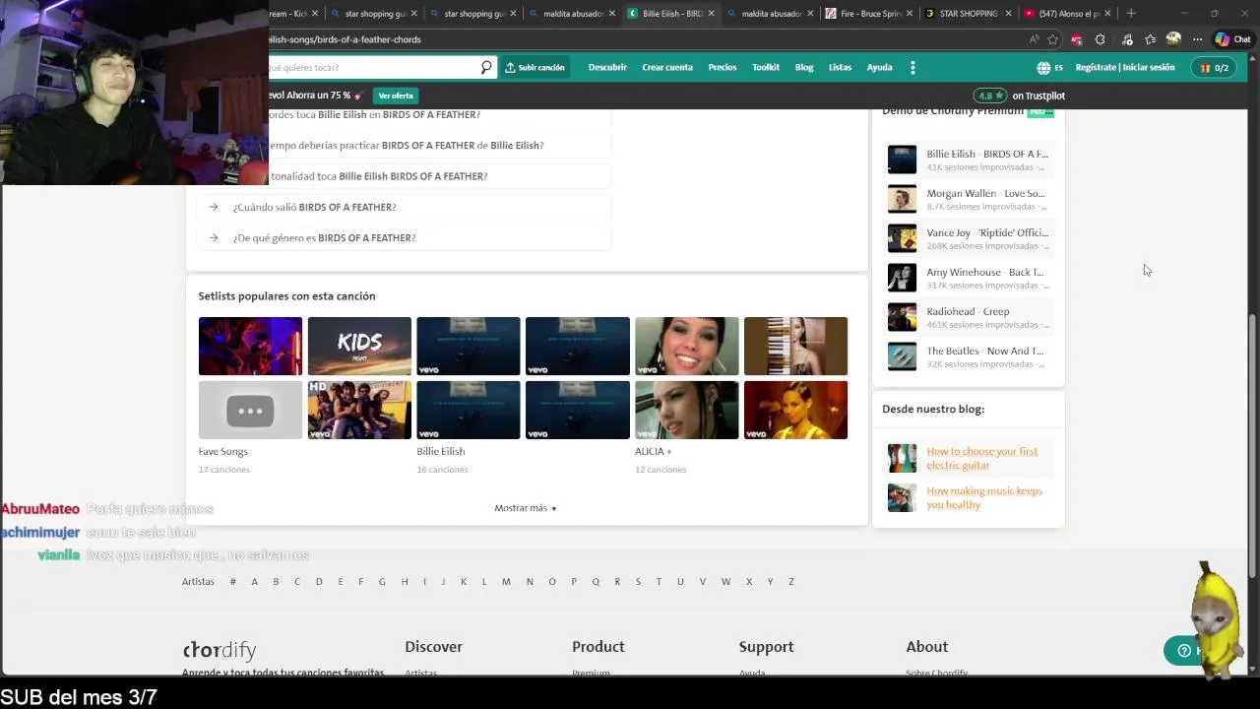Open blog post 'How making music keeps you healthy'
Image resolution: width=1260 pixels, height=709 pixels.
983,497
